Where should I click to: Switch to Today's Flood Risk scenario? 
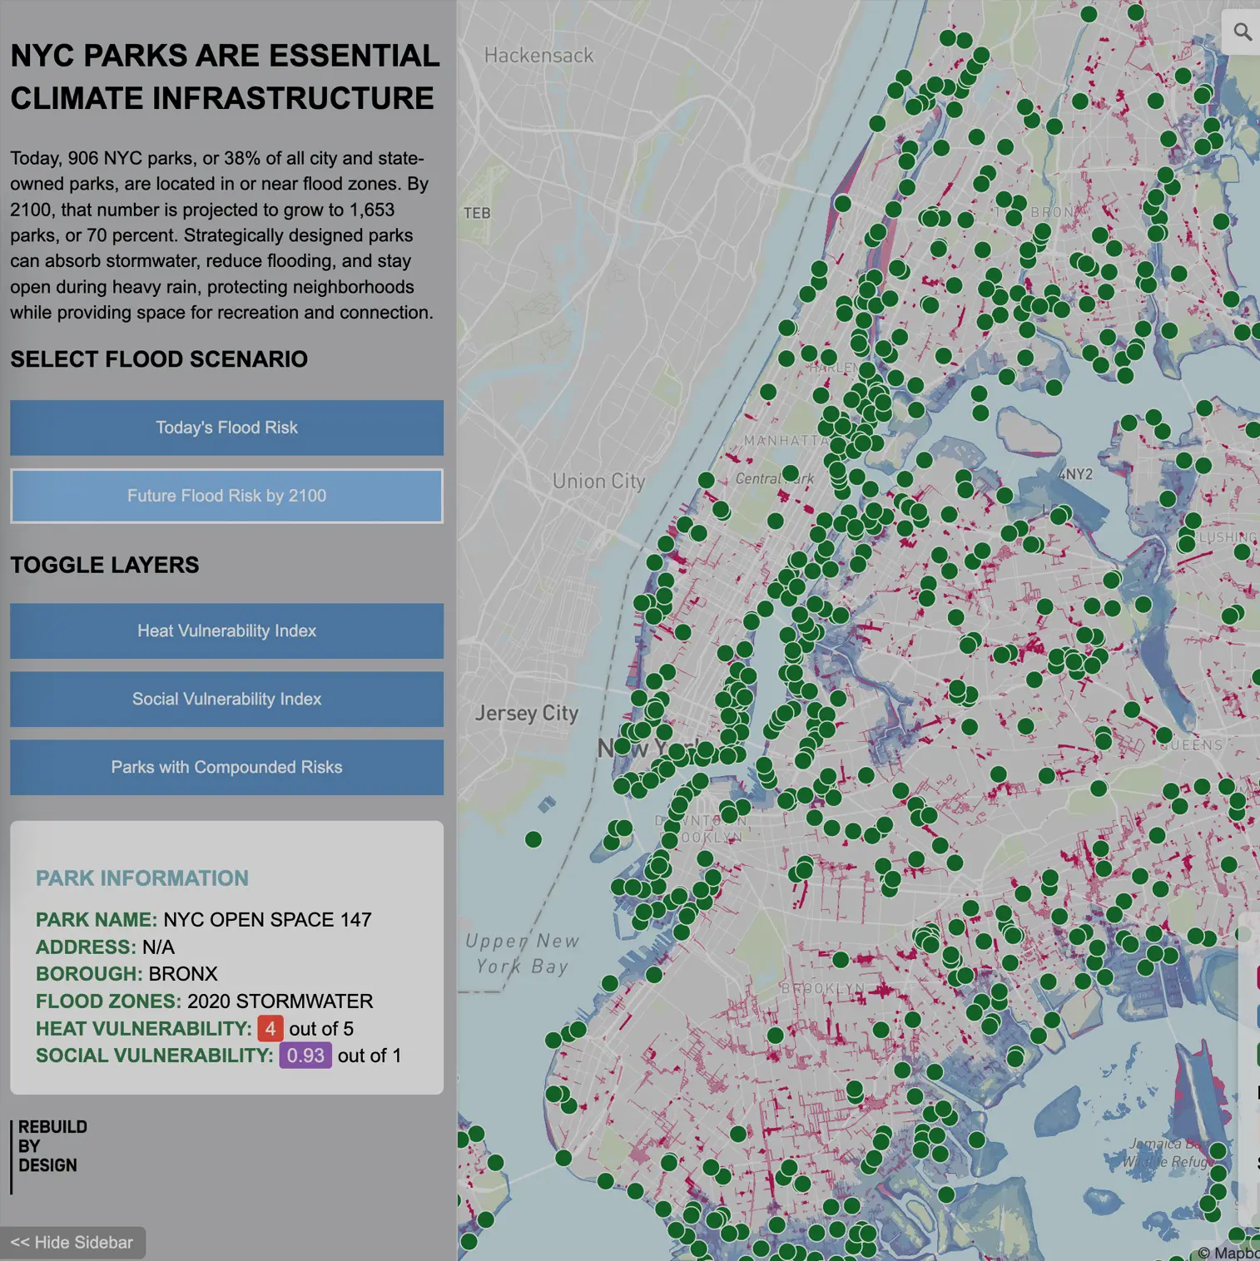coord(226,428)
